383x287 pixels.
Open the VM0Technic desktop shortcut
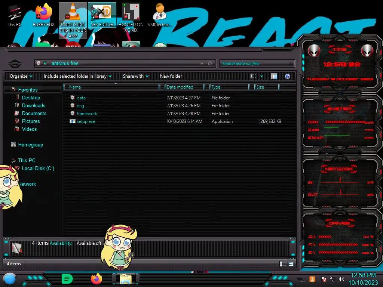click(x=160, y=15)
